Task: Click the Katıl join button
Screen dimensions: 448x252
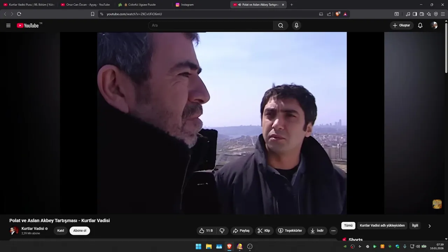Action: tap(61, 231)
